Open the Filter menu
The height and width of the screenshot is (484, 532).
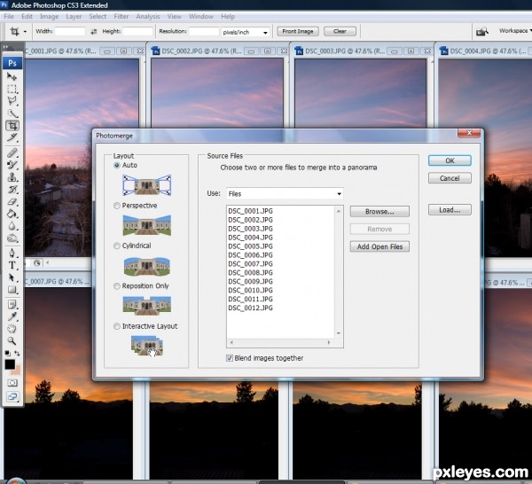(x=121, y=16)
